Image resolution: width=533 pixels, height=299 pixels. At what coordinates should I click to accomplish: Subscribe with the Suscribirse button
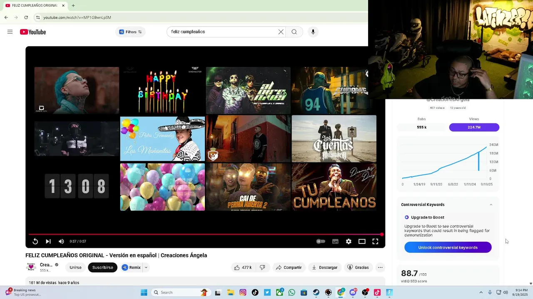(x=103, y=267)
